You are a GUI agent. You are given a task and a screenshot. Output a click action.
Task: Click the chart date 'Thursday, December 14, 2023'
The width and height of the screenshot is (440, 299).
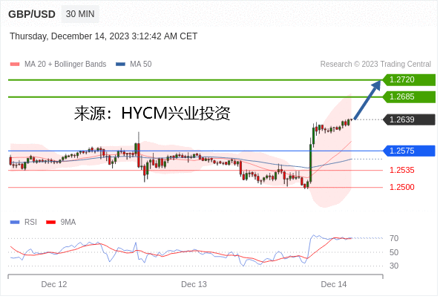pyautogui.click(x=69, y=36)
